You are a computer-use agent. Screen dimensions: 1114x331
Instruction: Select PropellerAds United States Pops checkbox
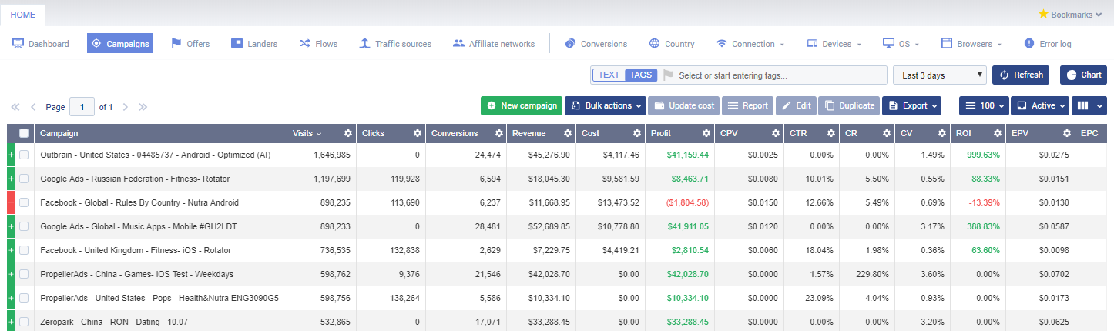pyautogui.click(x=24, y=298)
